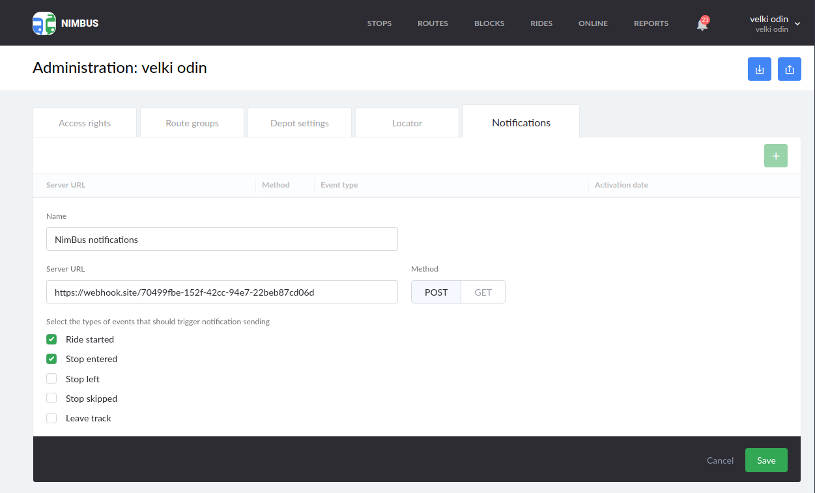This screenshot has width=815, height=493.
Task: Enable the Leave track event
Action: (51, 417)
